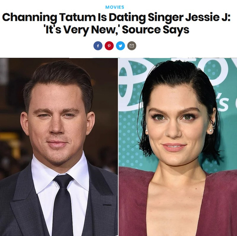Pin the article with the red Pinterest icon
237x236 pixels.
coord(109,46)
